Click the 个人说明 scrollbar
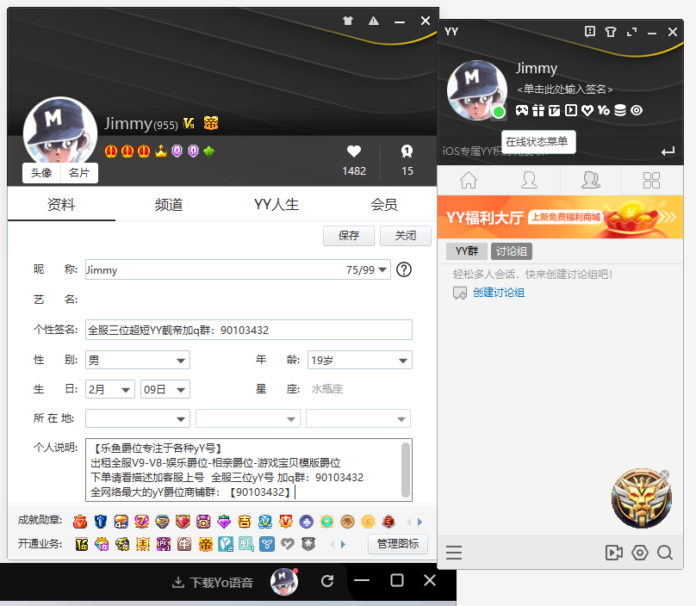This screenshot has width=696, height=606. [x=406, y=470]
